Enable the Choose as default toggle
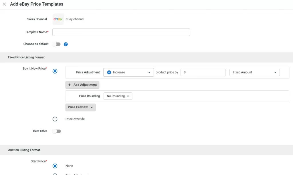 click(56, 44)
